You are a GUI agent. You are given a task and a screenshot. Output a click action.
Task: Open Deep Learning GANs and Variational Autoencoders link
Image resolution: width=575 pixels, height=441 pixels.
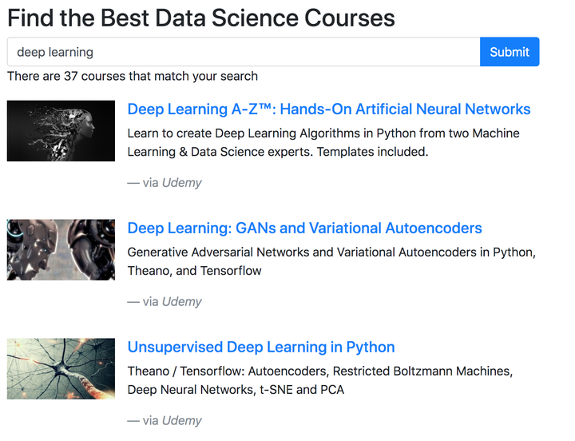pyautogui.click(x=304, y=228)
